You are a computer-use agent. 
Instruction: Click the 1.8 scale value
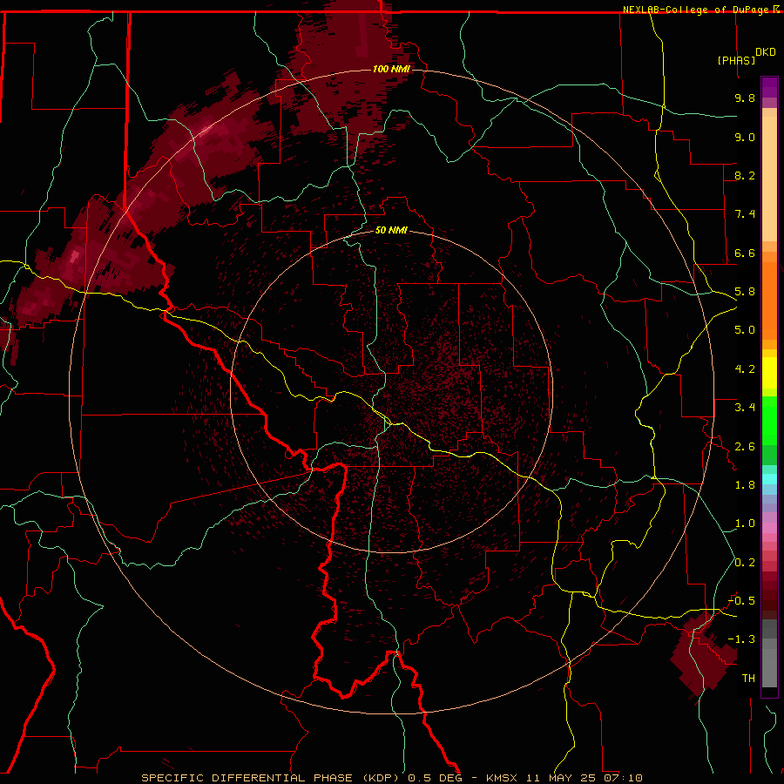pyautogui.click(x=745, y=485)
